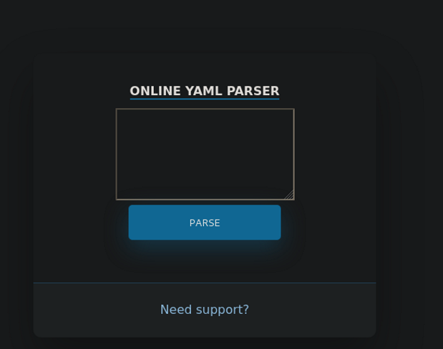Click the word YAML in the title
The width and height of the screenshot is (443, 349).
203,91
